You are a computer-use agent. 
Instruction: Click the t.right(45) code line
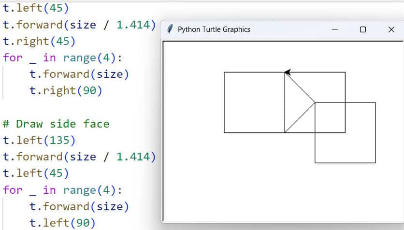tap(39, 41)
